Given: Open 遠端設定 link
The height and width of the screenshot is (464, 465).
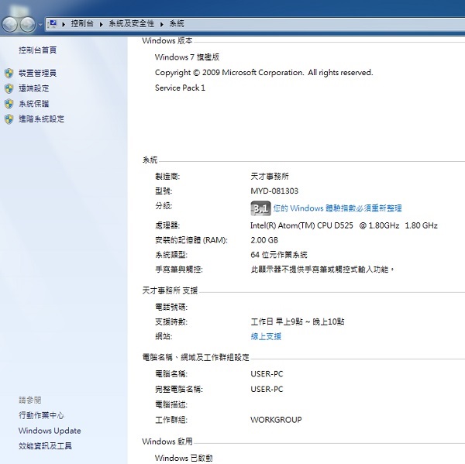Looking at the screenshot, I should [34, 88].
